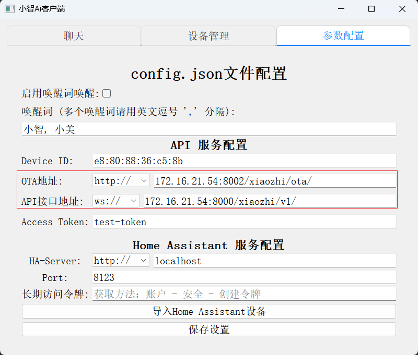Select the 参数配置 tab
Screen dimensions: 418x355
pyautogui.click(x=343, y=35)
